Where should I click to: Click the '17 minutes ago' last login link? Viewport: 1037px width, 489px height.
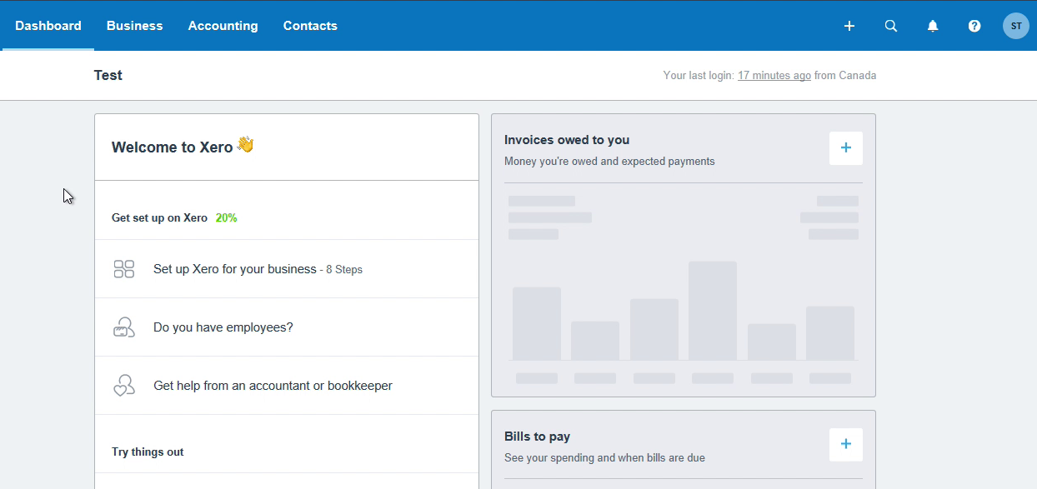tap(774, 76)
